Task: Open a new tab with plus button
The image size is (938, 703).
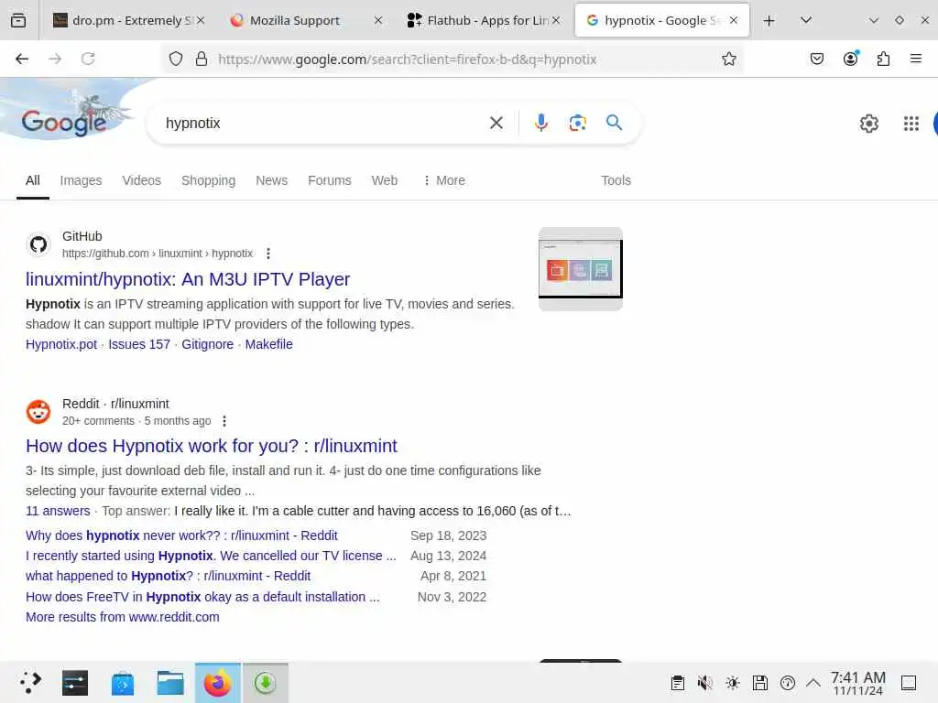Action: pos(769,20)
